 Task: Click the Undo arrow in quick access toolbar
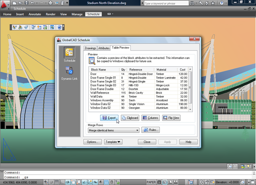[32, 3]
